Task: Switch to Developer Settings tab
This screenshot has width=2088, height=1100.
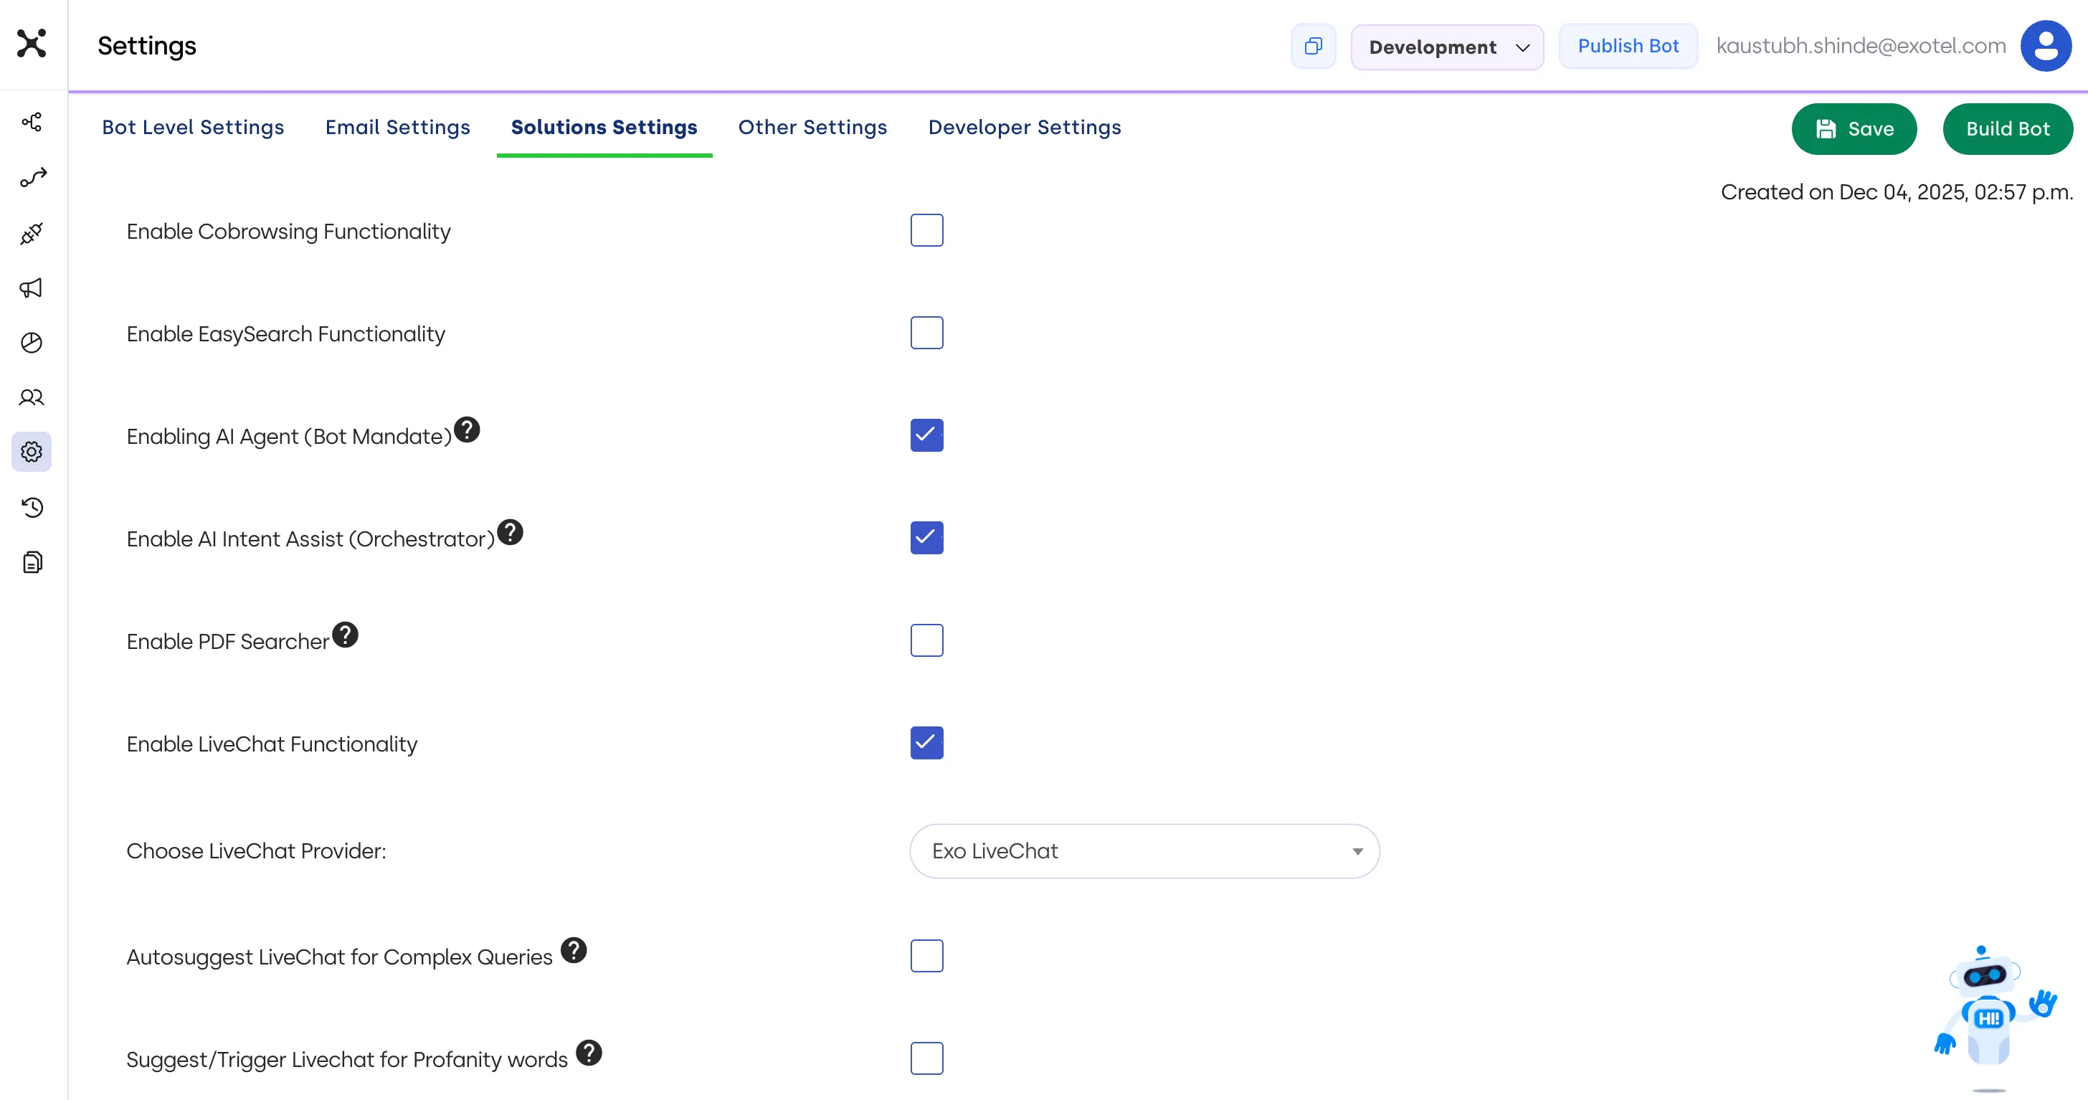Action: 1025,127
